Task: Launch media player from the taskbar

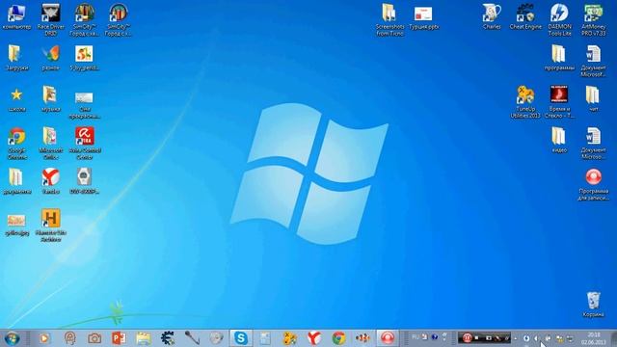Action: pos(44,338)
